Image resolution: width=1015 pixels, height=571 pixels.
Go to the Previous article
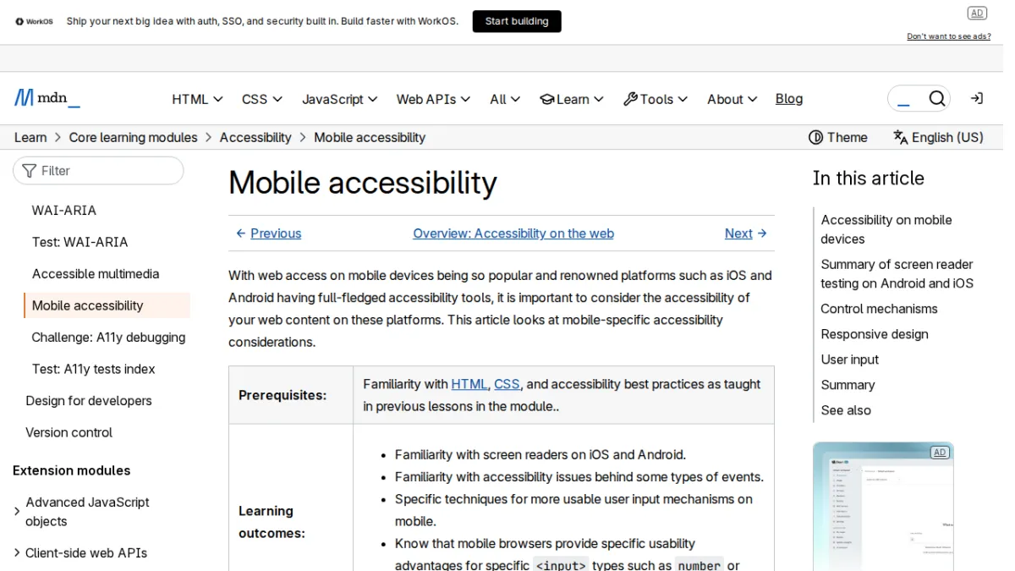click(x=268, y=233)
